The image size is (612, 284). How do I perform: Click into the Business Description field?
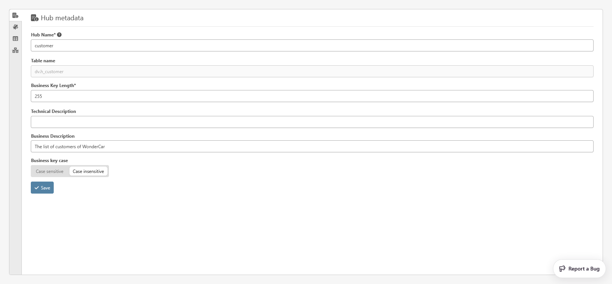[x=312, y=147]
